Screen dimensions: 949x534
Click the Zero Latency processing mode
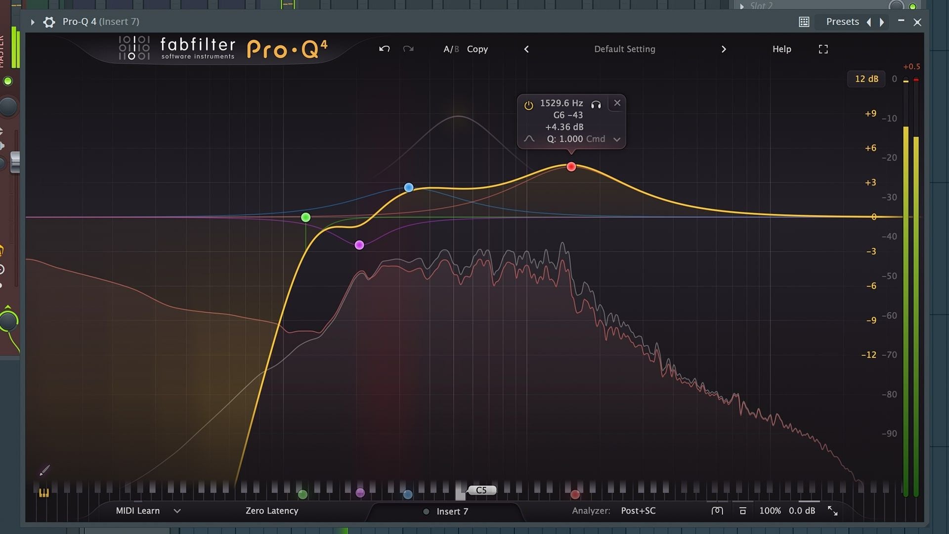click(x=272, y=511)
